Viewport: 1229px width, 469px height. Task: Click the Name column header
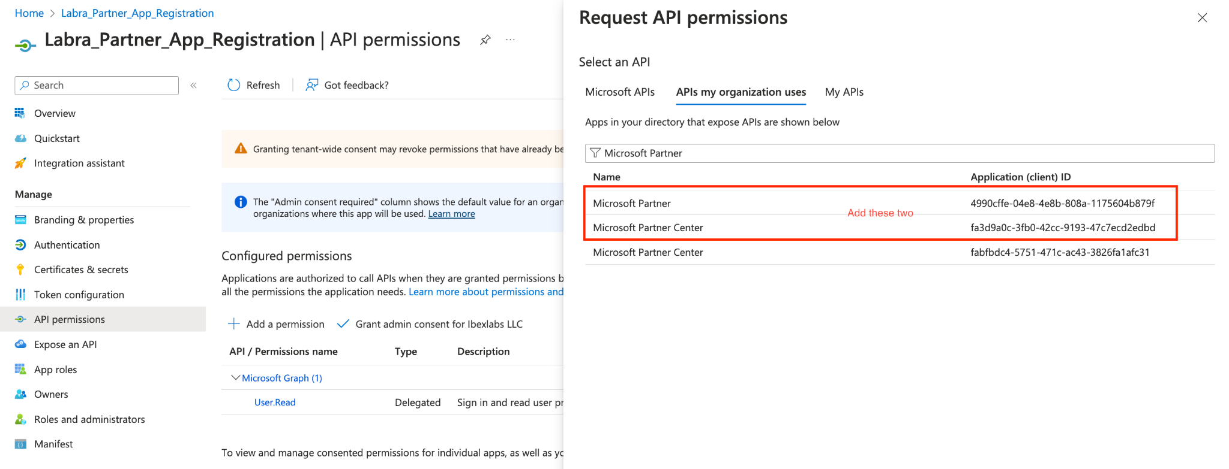pos(607,177)
